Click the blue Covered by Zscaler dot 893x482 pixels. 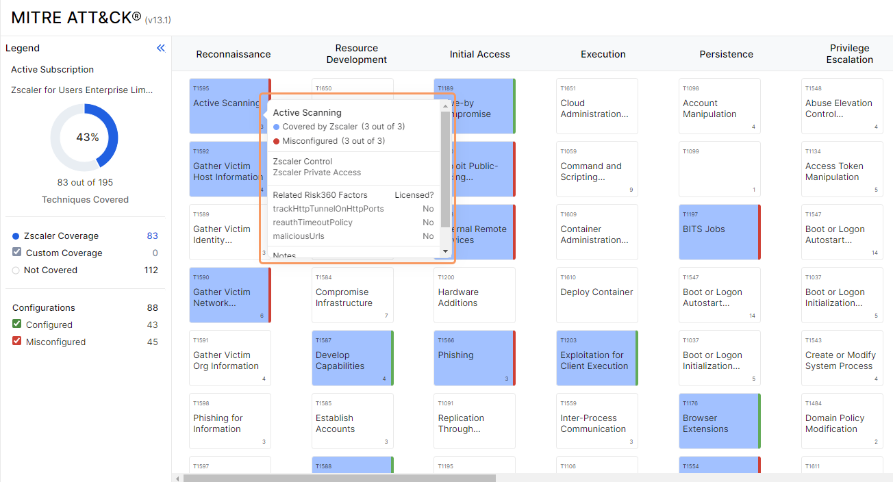tap(277, 127)
